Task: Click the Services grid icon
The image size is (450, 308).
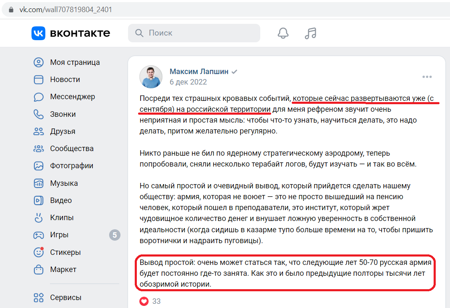Action: click(39, 298)
